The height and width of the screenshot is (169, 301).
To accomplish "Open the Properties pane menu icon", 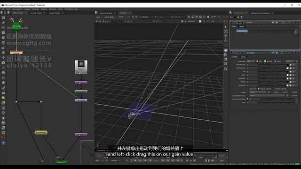I will coord(231,13).
